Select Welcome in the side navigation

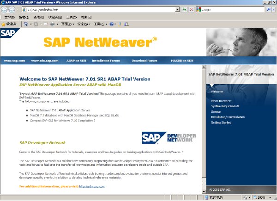pyautogui.click(x=217, y=91)
